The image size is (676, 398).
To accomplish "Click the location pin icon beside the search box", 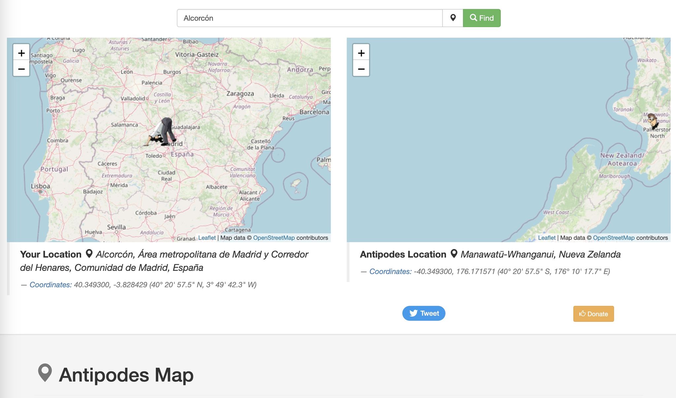I will [453, 18].
